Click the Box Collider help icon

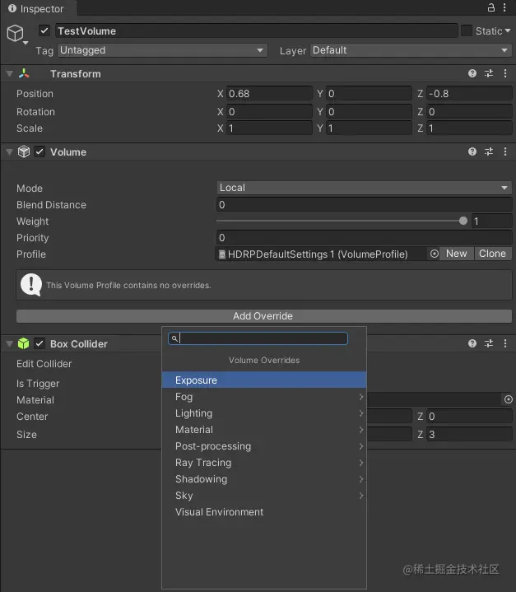pos(472,343)
